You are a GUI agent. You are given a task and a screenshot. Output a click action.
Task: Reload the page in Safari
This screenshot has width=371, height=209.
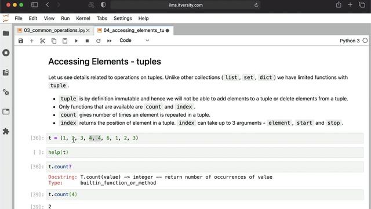tap(256, 5)
